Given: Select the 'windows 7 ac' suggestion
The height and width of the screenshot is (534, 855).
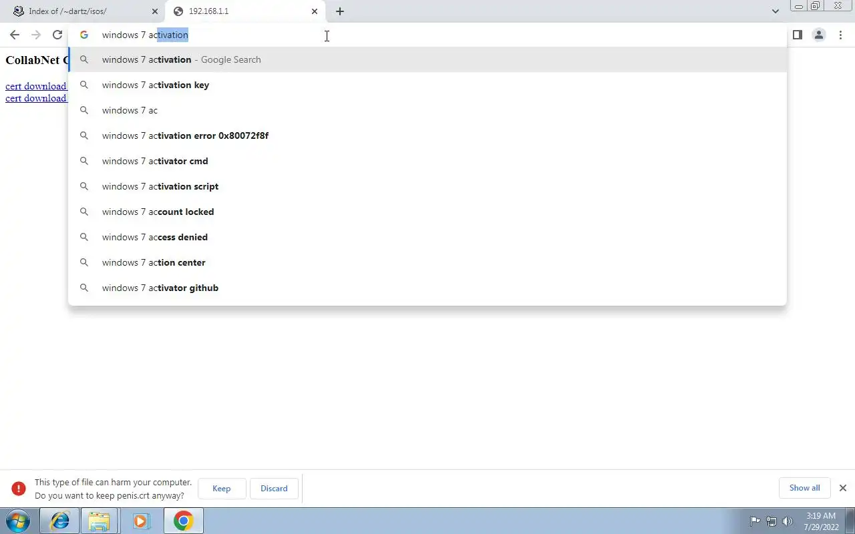Looking at the screenshot, I should [x=427, y=110].
